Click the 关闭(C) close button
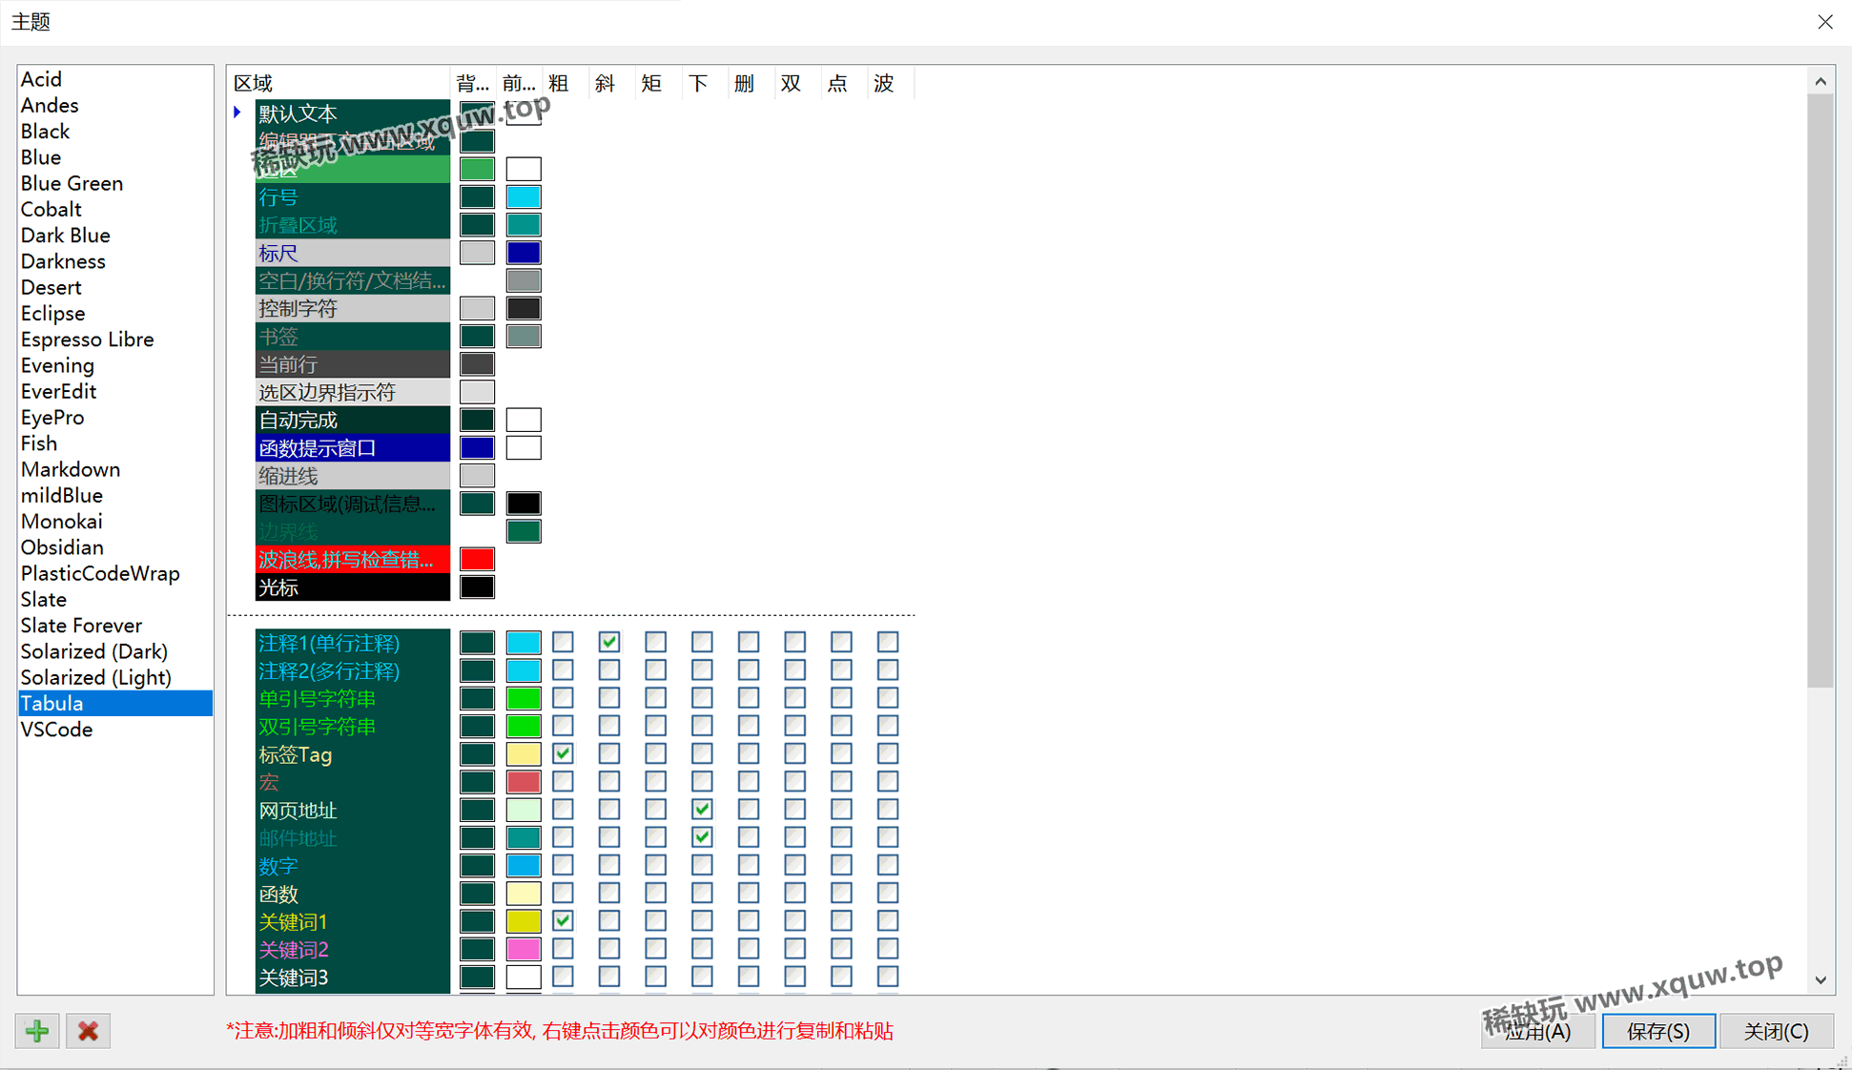The image size is (1852, 1070). pos(1777,1031)
